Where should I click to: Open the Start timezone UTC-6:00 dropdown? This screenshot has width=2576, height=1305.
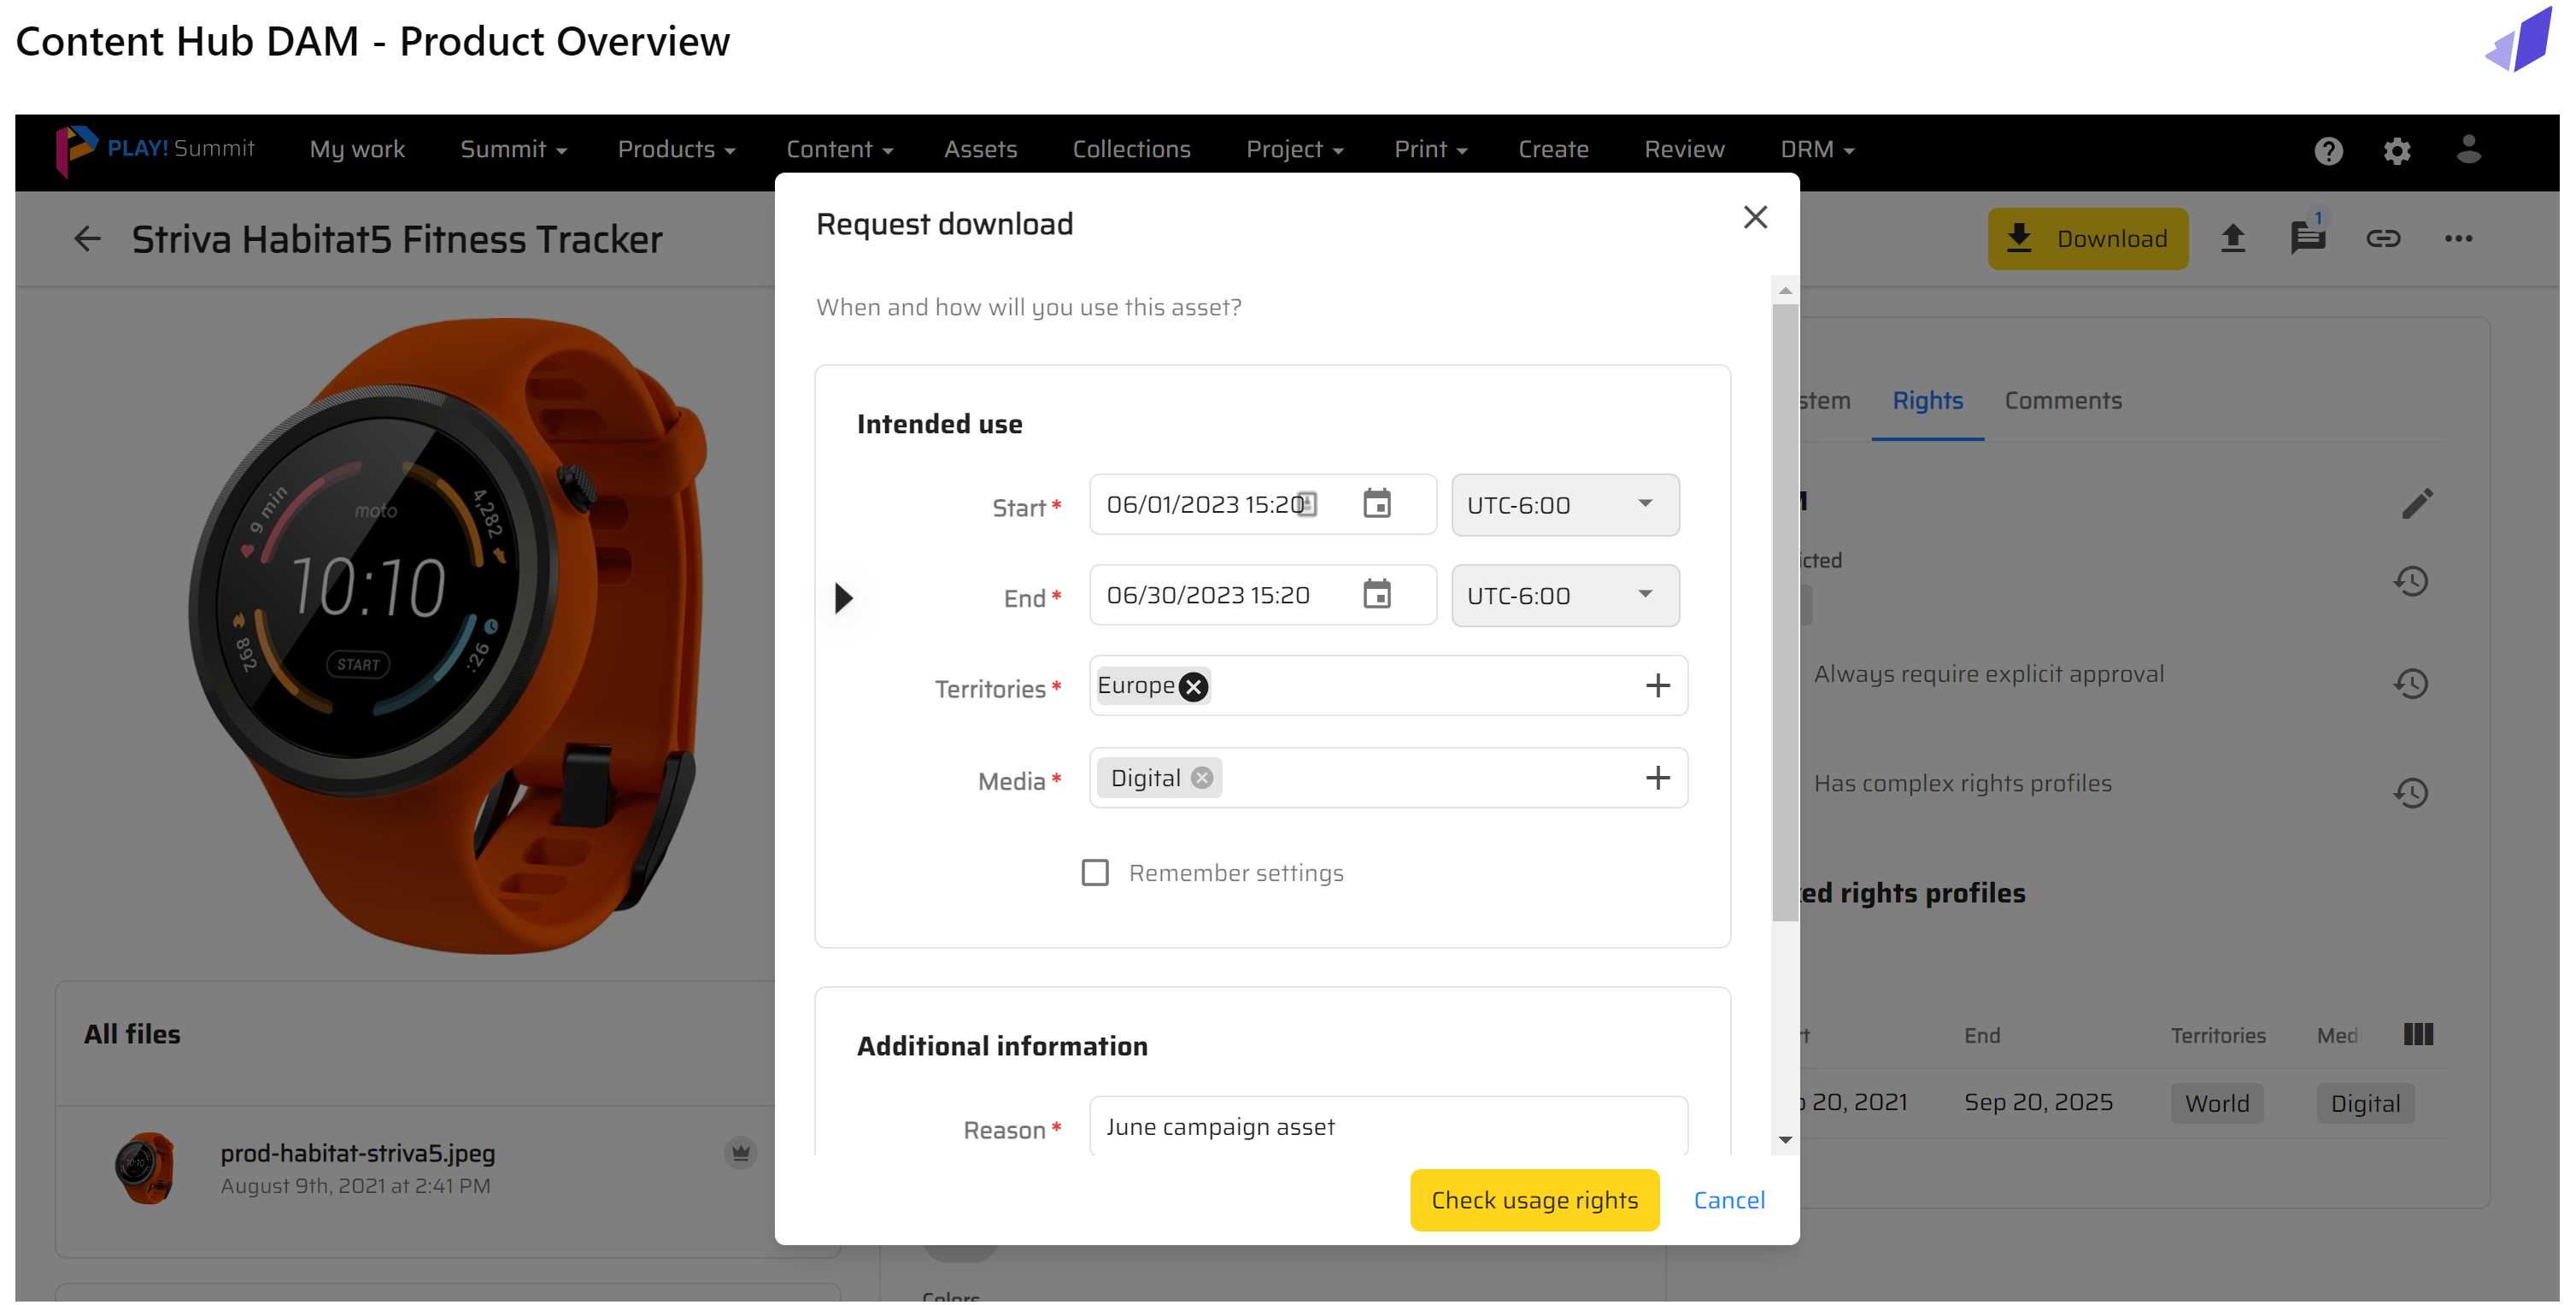coord(1564,505)
